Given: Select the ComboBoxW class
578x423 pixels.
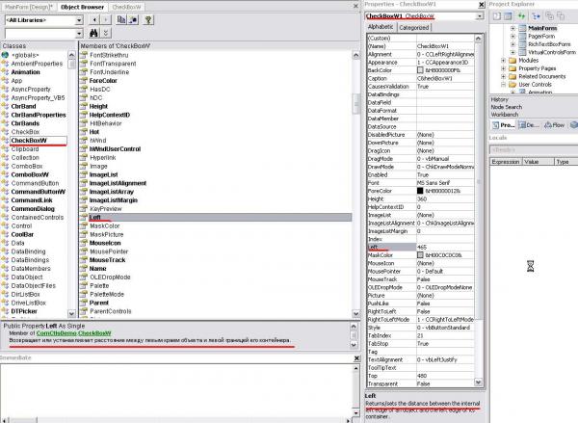Looking at the screenshot, I should (x=30, y=174).
